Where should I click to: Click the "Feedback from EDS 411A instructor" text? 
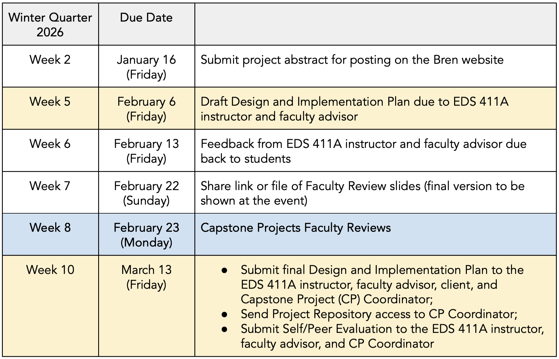[363, 151]
